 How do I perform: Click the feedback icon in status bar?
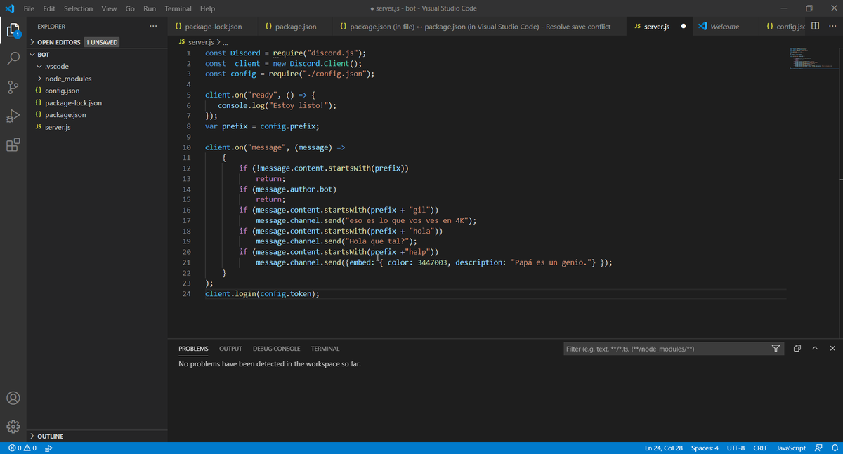pos(818,448)
